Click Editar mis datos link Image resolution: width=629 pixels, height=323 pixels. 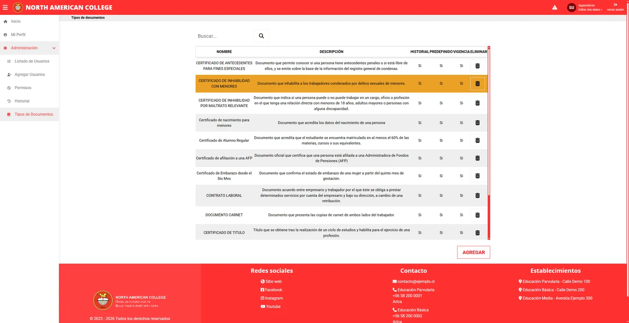[590, 10]
